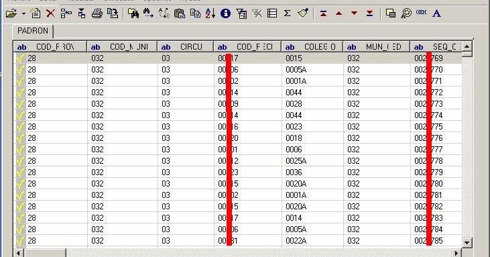
Task: Click the vertical scrollbar down arrow
Action: point(467,242)
